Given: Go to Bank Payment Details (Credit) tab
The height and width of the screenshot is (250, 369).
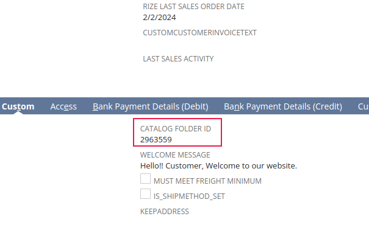Looking at the screenshot, I should tap(283, 106).
